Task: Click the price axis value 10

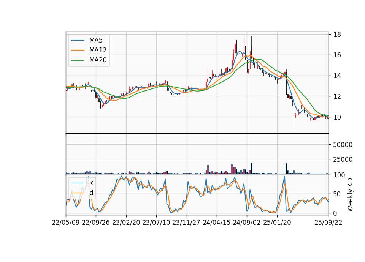Action: click(337, 117)
